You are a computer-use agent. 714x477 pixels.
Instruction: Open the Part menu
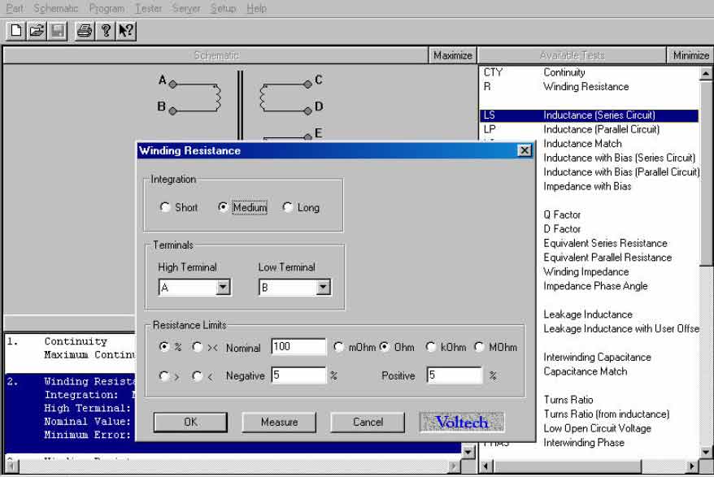[15, 8]
